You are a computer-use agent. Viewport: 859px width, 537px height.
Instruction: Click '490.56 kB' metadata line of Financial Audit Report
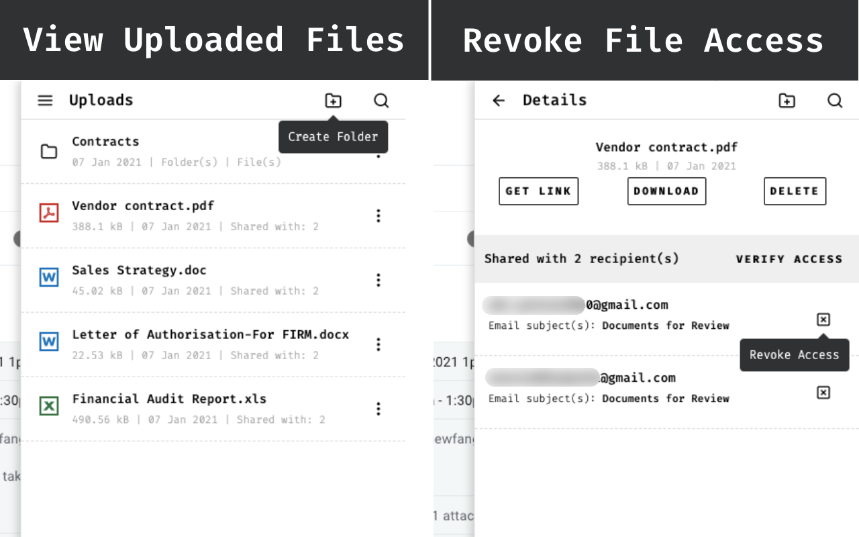[199, 420]
